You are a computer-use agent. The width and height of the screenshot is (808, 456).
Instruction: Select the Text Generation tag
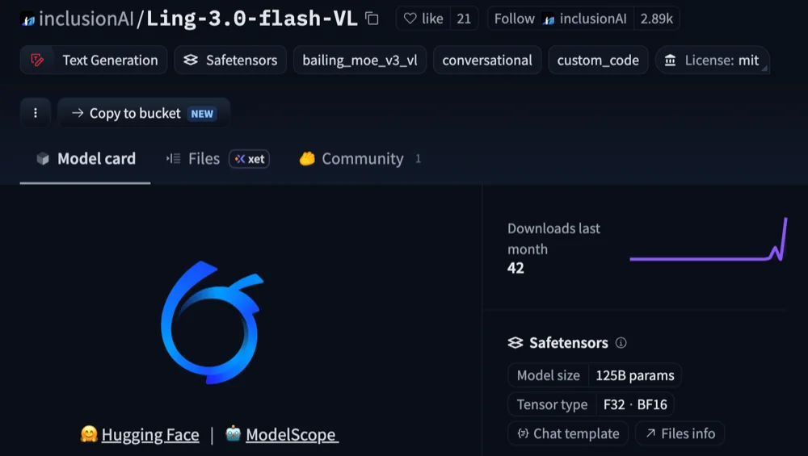click(94, 61)
